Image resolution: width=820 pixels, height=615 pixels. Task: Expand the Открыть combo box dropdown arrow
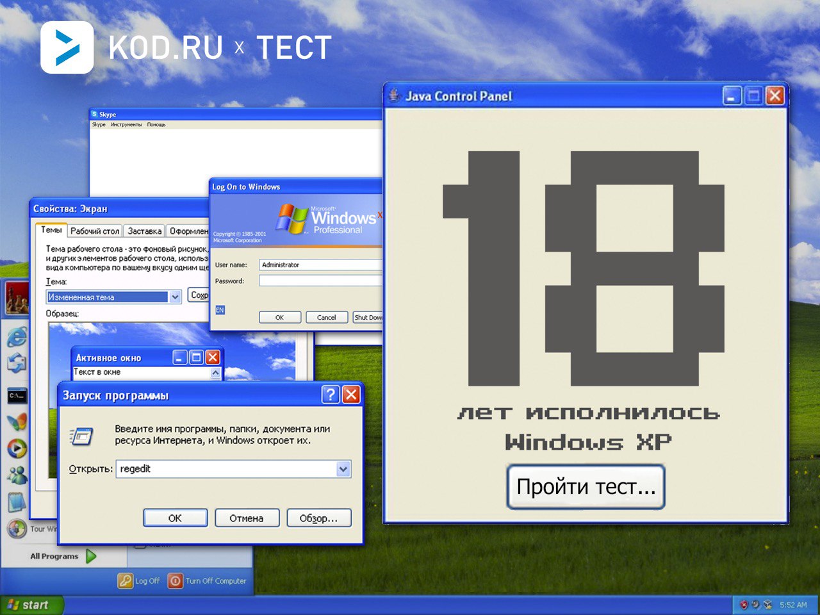(x=343, y=469)
